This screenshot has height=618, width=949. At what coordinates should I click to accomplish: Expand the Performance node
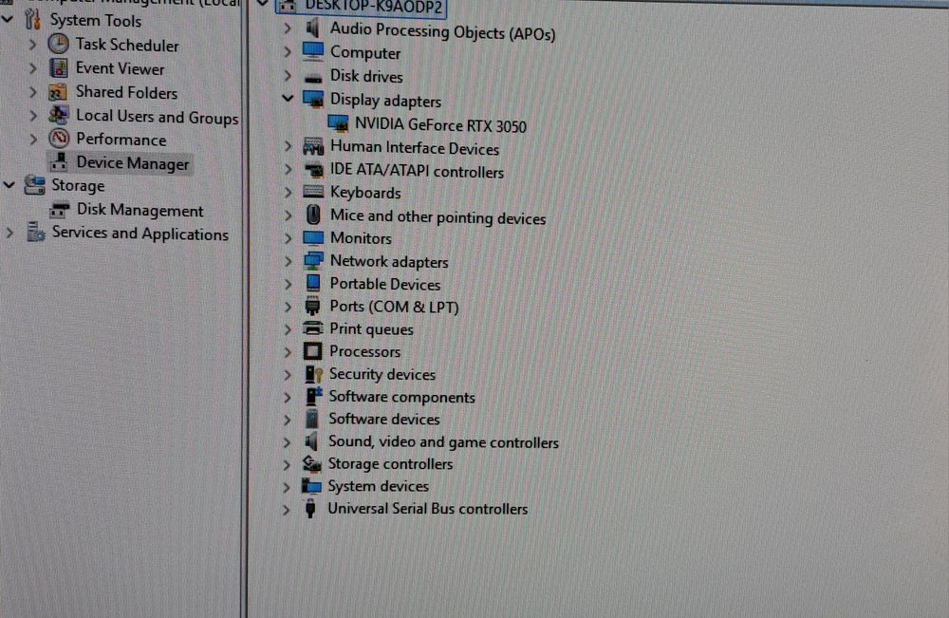pos(33,140)
